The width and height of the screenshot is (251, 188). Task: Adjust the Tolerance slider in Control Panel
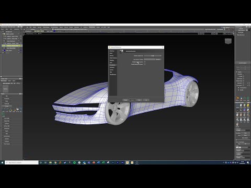pos(243,131)
